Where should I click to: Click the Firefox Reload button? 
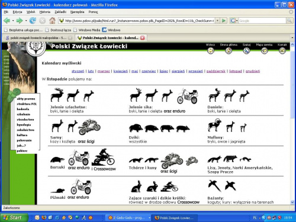point(33,20)
